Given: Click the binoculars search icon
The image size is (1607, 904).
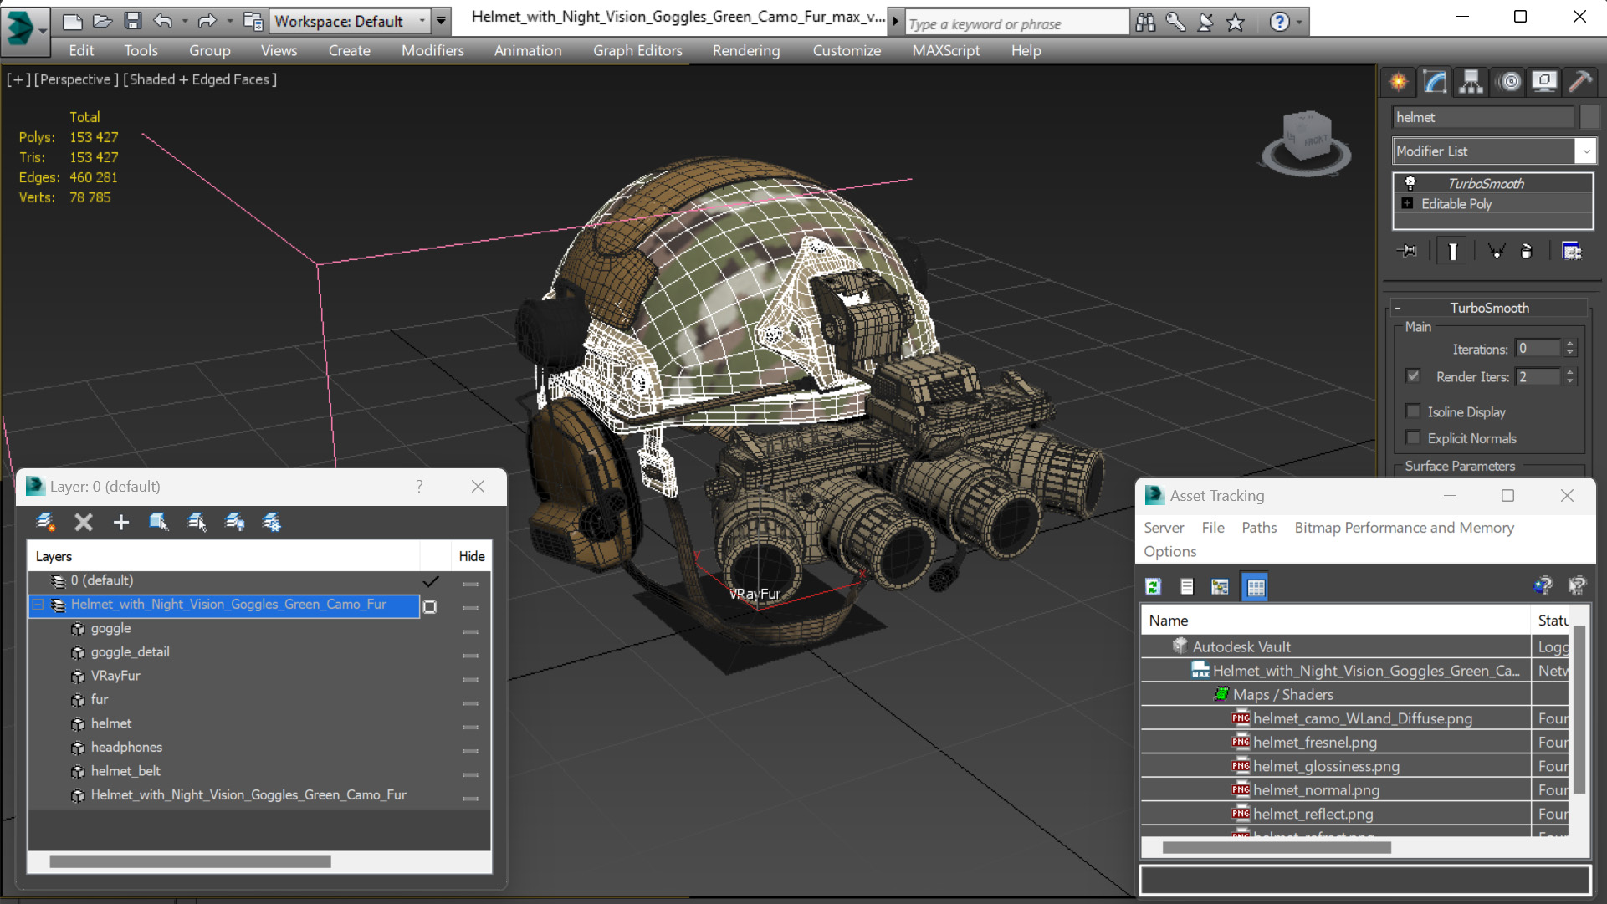Looking at the screenshot, I should 1145,23.
